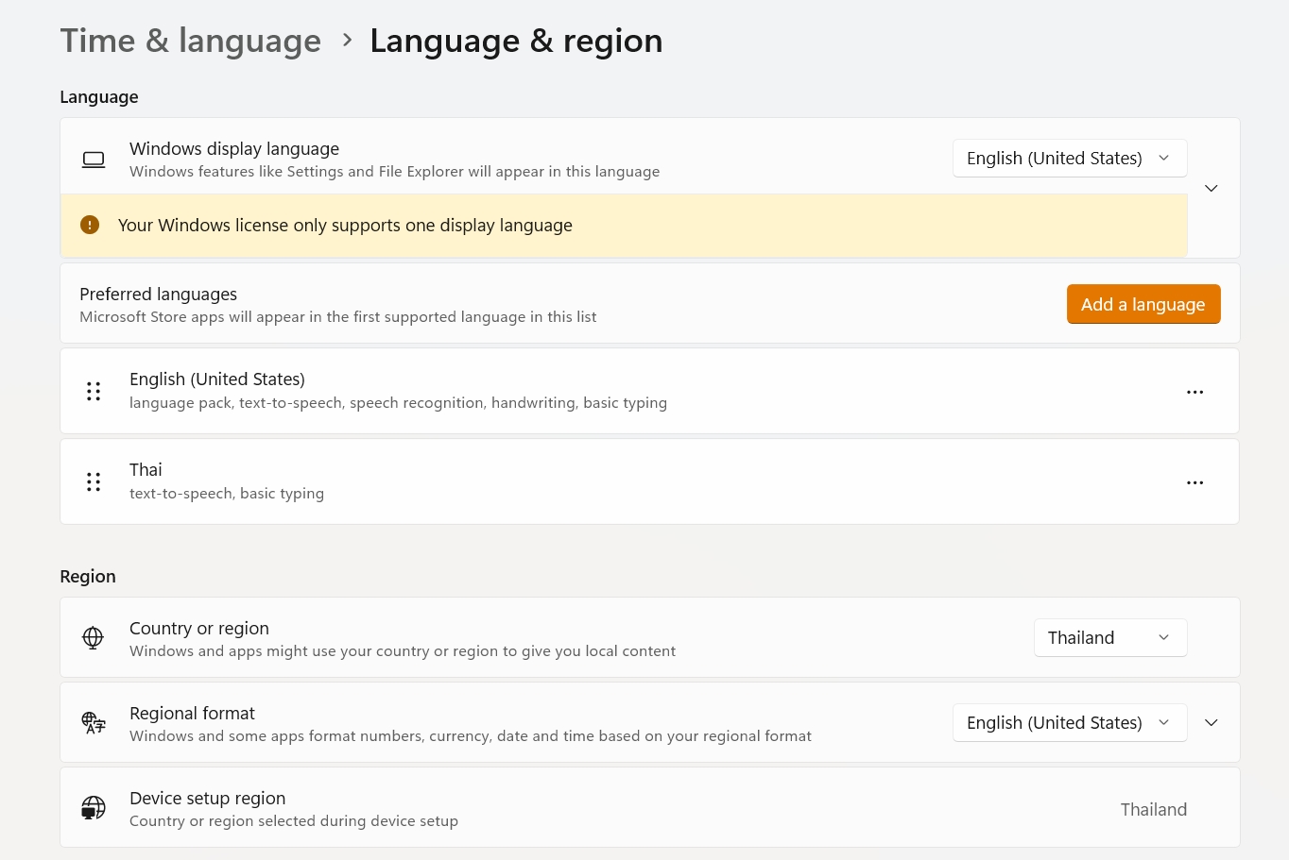This screenshot has height=860, width=1289.
Task: Click the drag handle for English (United States)
Action: coord(94,391)
